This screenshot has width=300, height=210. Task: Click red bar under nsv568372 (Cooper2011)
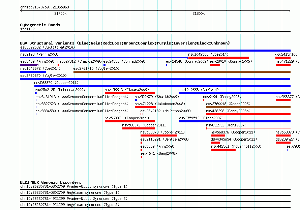[139, 128]
